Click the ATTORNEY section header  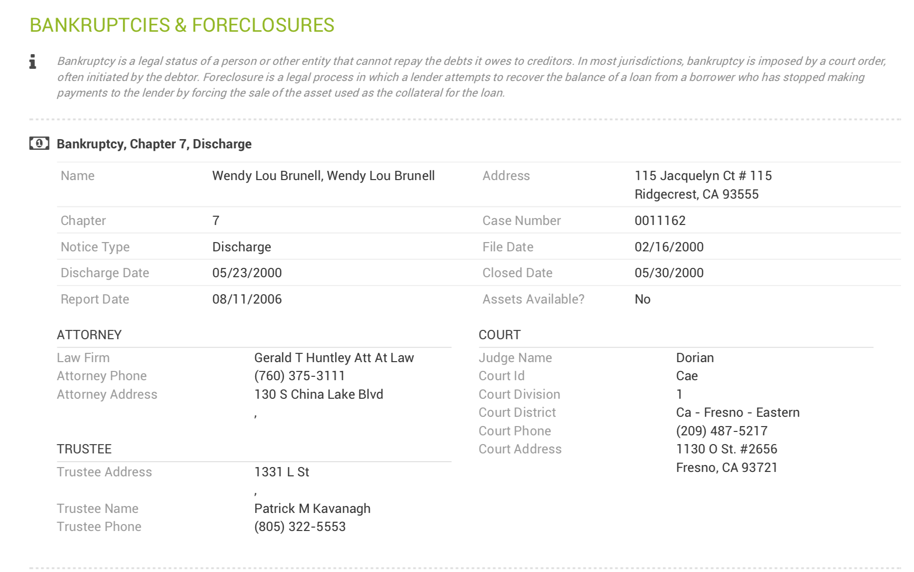tap(89, 335)
